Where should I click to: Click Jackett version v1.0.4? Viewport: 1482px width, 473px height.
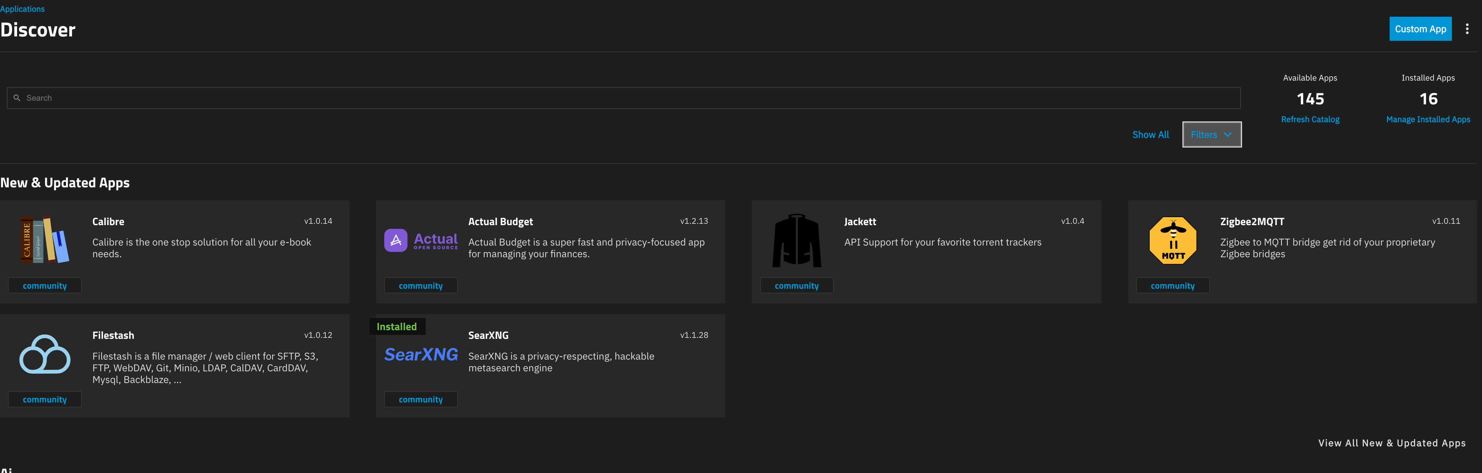click(x=1072, y=221)
